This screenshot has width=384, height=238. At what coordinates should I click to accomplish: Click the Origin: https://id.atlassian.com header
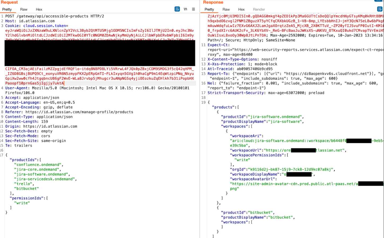click(x=41, y=126)
